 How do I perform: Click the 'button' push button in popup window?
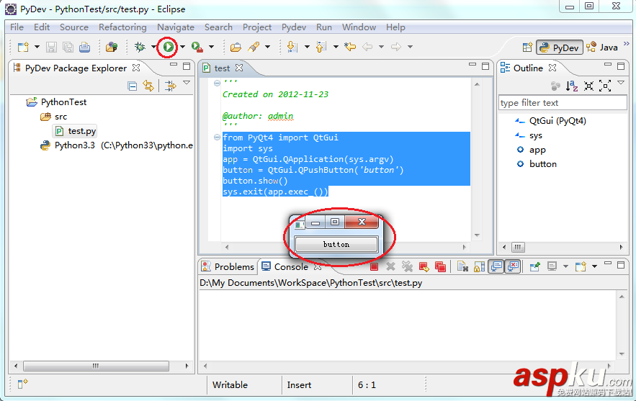(x=336, y=245)
